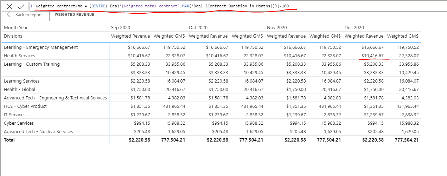This screenshot has height=176, width=447.
Task: Click Health Services Dec 2020 value $10,416.67
Action: point(372,56)
